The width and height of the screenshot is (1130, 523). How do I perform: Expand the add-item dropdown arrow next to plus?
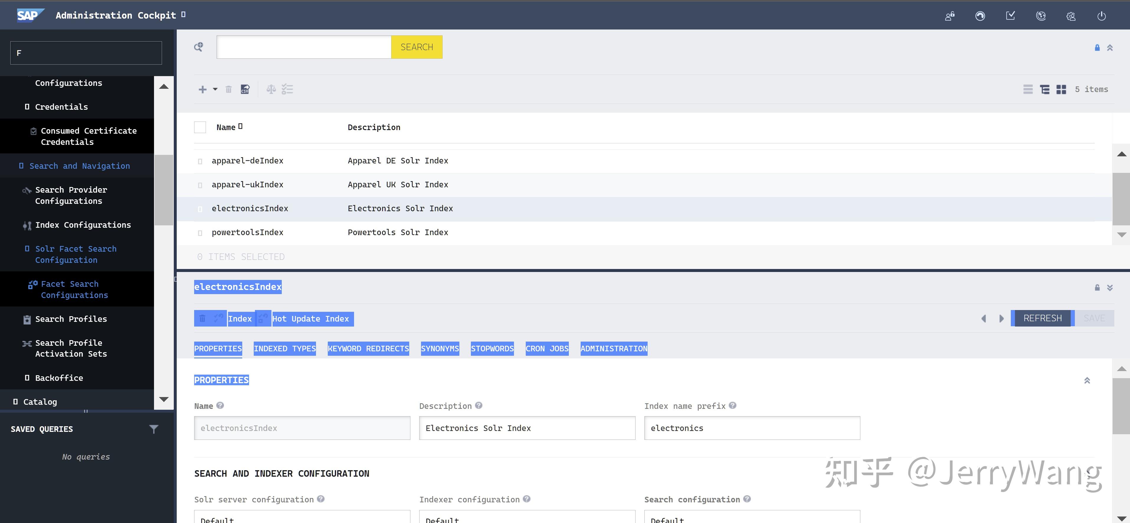(x=215, y=89)
